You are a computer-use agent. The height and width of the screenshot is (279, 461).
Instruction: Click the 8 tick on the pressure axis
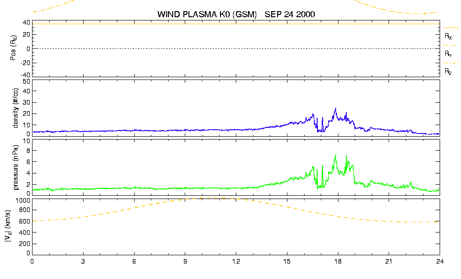(x=28, y=151)
